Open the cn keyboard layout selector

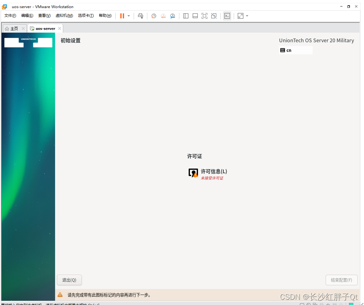pos(295,50)
